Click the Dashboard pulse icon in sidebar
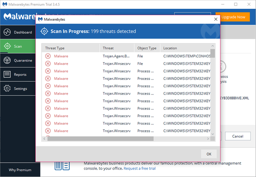This screenshot has width=256, height=177. pyautogui.click(x=7, y=32)
